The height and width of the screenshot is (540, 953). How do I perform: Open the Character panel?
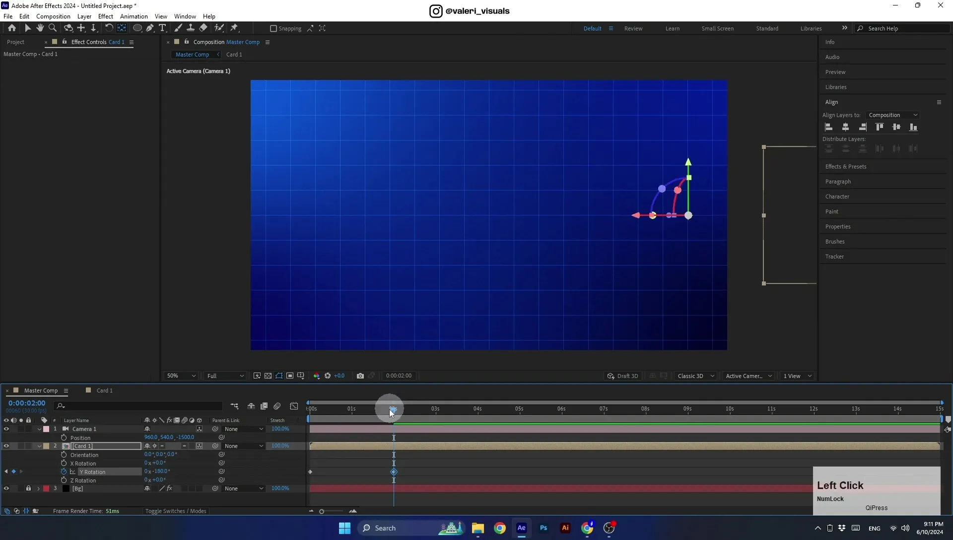[837, 197]
